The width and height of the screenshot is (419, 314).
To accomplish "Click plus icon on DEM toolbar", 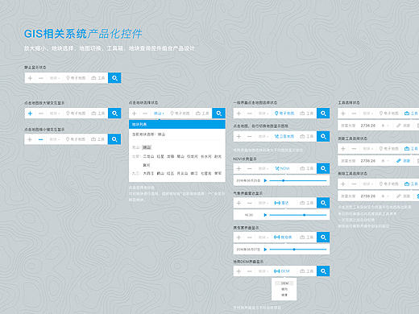I will [239, 271].
